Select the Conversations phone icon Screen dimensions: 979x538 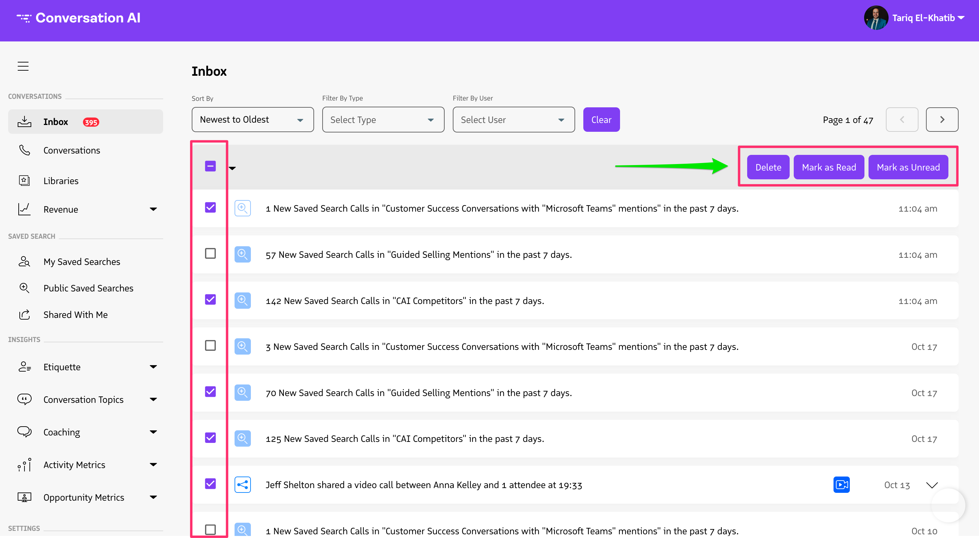coord(24,150)
